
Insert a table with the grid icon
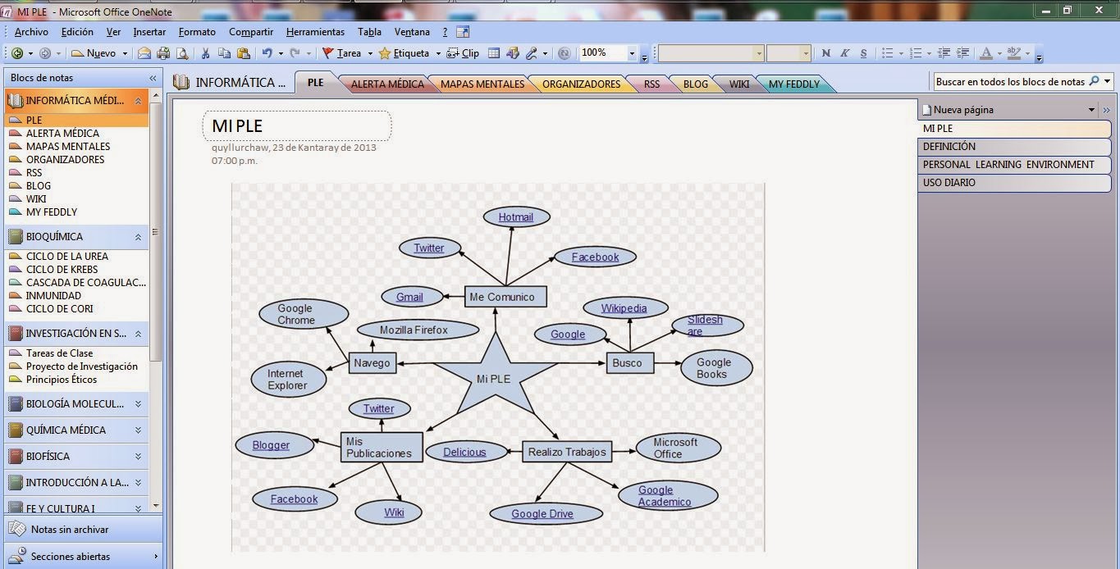494,53
